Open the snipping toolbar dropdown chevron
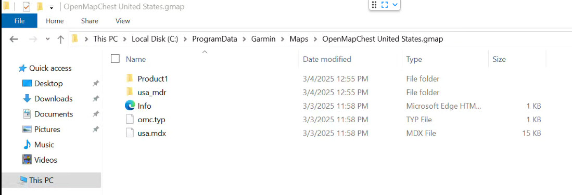Viewport: 572px width, 195px height. click(395, 5)
